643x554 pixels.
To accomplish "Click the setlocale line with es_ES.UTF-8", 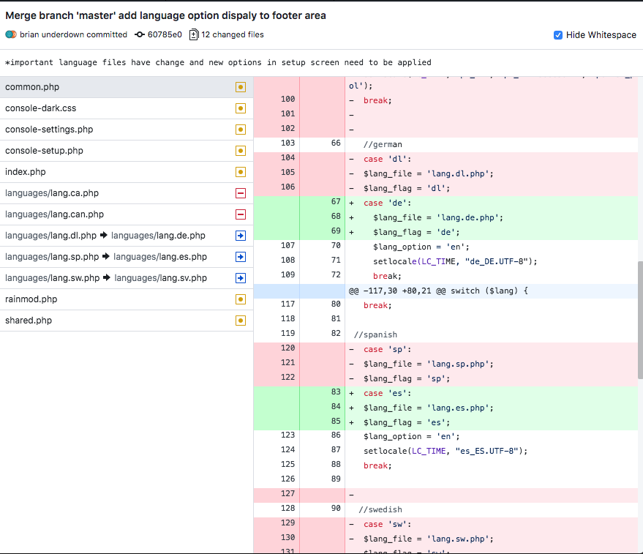I will click(445, 452).
